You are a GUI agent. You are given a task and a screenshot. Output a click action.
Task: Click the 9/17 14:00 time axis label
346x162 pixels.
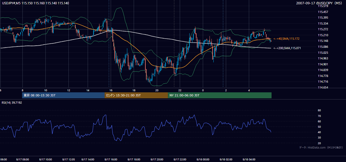[x=88, y=160]
